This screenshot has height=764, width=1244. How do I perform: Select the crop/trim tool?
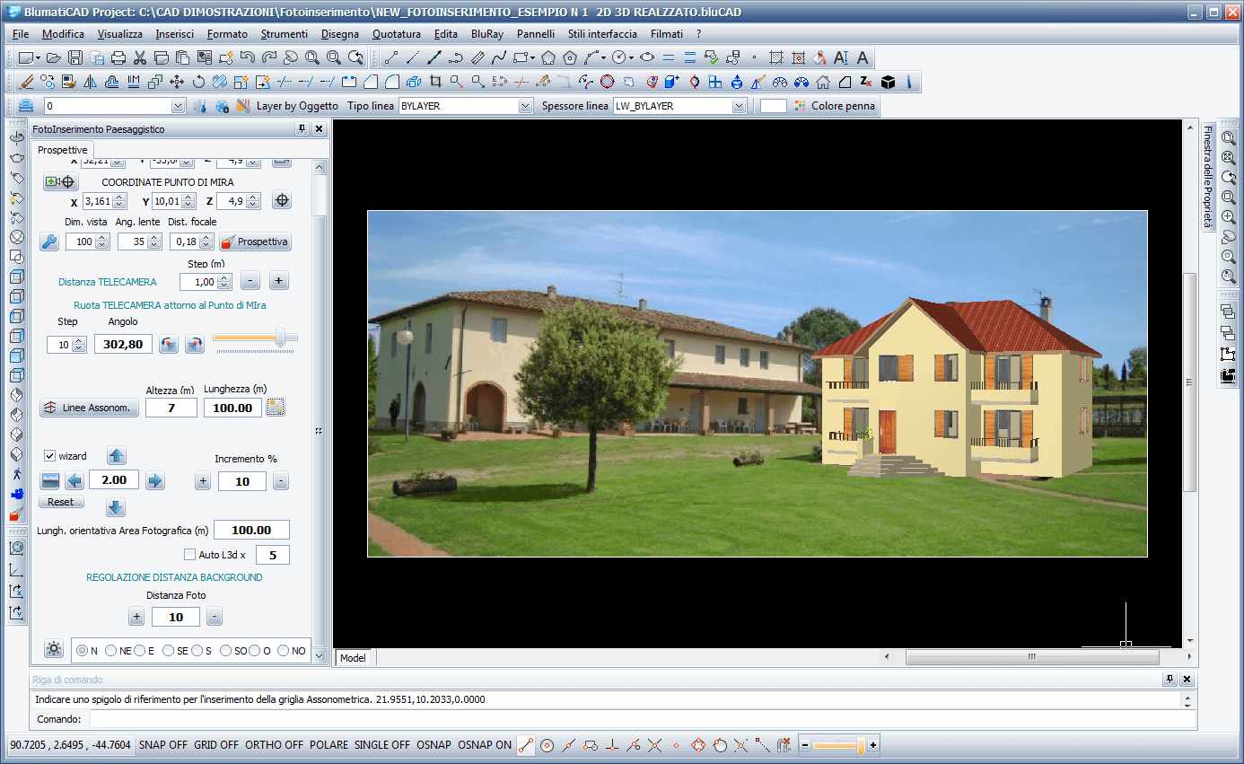[435, 83]
